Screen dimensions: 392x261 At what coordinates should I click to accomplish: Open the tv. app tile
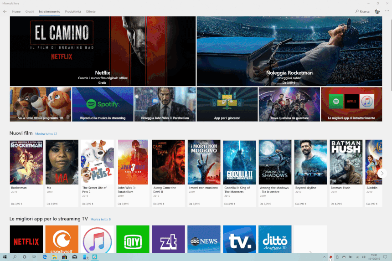click(x=239, y=239)
